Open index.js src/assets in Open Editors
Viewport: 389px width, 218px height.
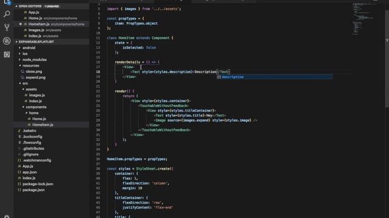click(51, 36)
